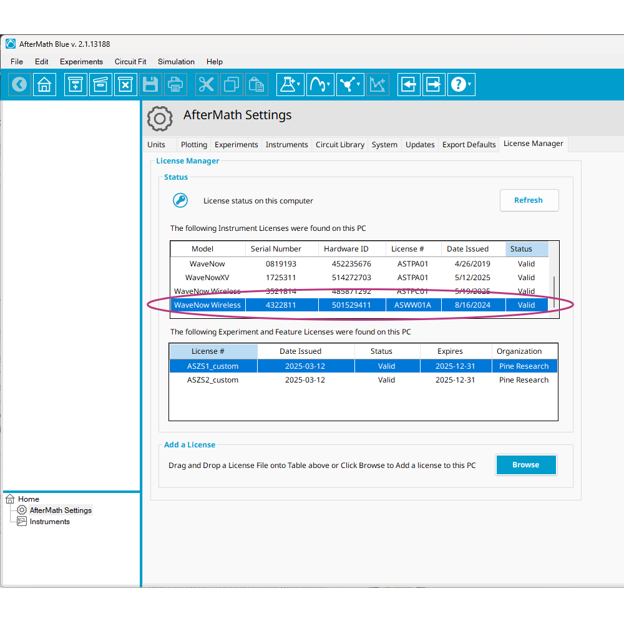Copy using the overlapping squares icon
Viewport: 624px width, 624px height.
pos(232,84)
